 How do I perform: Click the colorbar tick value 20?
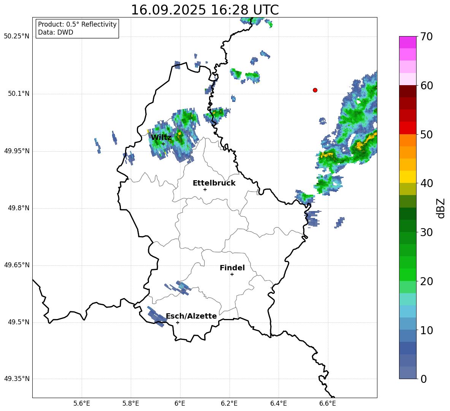pyautogui.click(x=426, y=281)
